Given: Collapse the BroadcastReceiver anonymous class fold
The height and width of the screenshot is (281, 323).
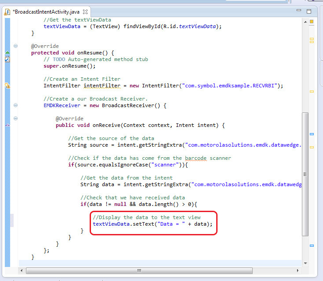Looking at the screenshot, I should point(16,105).
